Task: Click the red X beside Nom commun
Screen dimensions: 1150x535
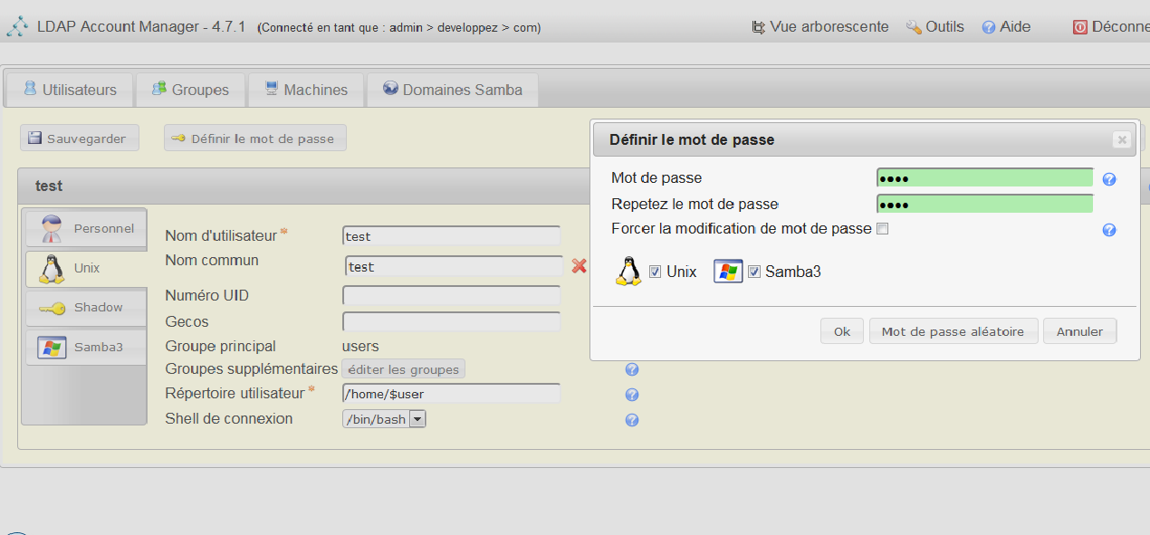Action: [580, 266]
